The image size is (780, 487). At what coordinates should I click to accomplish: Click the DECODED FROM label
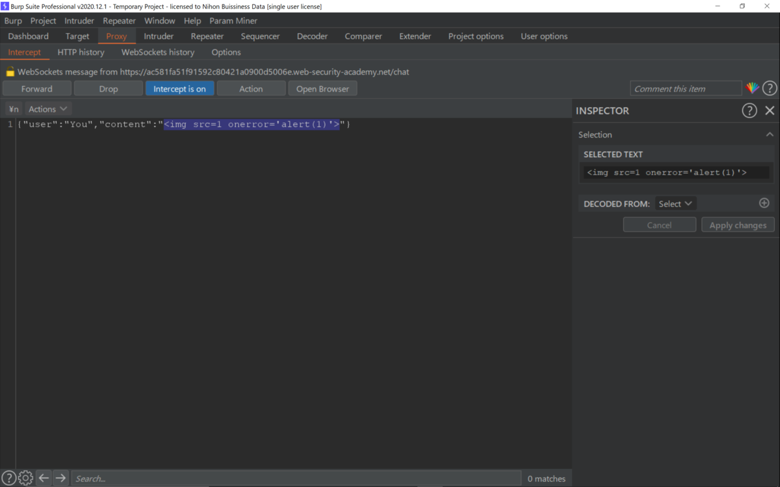pyautogui.click(x=617, y=204)
